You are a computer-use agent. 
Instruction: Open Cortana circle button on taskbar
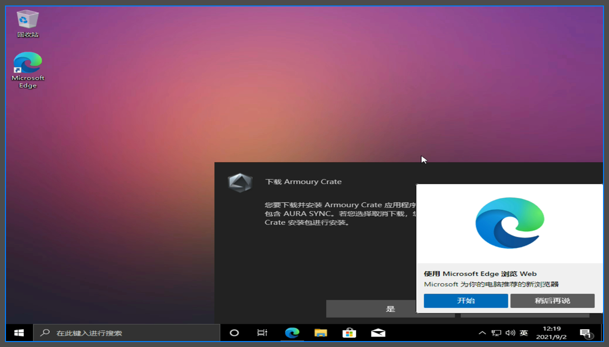pos(234,333)
